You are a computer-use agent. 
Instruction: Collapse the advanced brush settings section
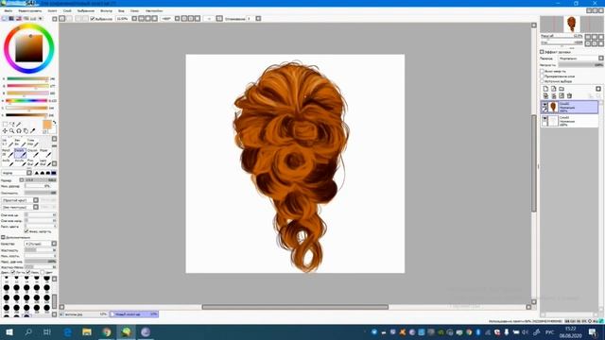pos(3,237)
